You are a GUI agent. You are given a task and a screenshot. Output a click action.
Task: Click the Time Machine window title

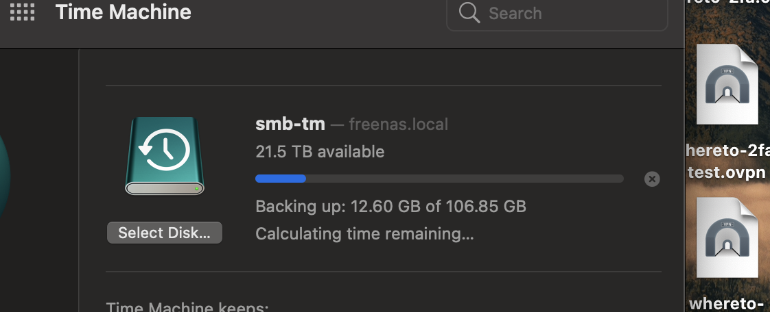124,12
